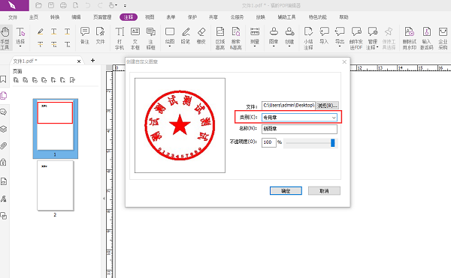Cancel the custom stamp dialog (取消)

click(324, 191)
